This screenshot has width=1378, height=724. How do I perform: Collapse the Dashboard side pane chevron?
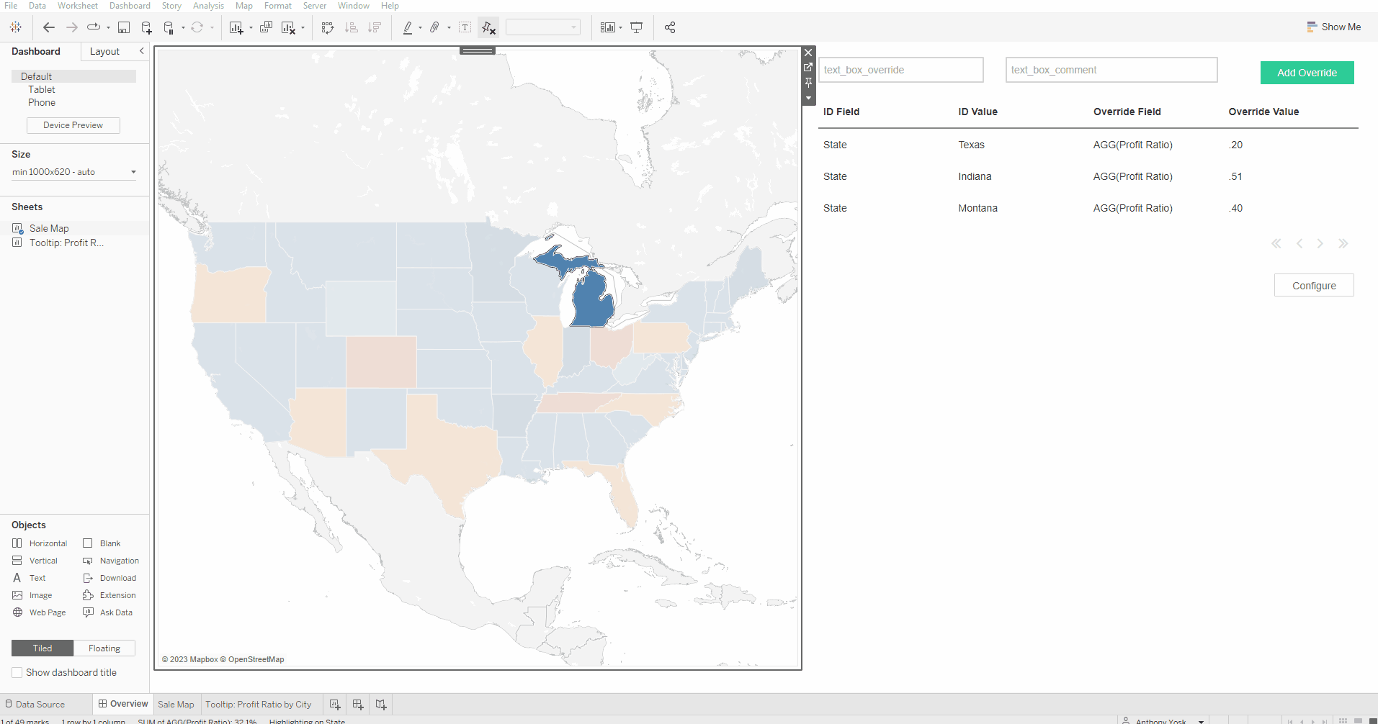click(x=141, y=51)
